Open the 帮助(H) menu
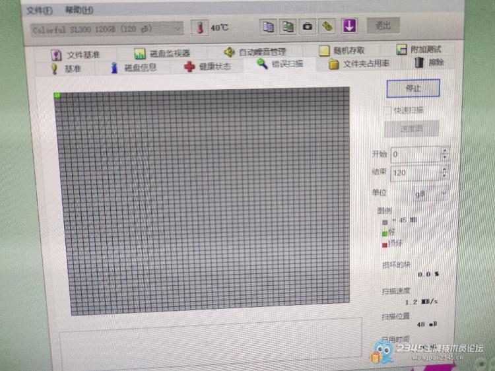 79,10
